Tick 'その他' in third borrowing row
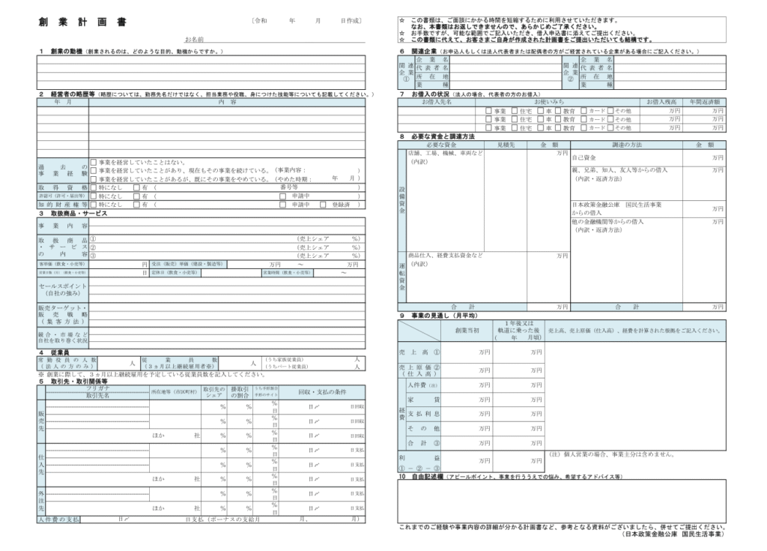The height and width of the screenshot is (551, 767). pyautogui.click(x=610, y=128)
